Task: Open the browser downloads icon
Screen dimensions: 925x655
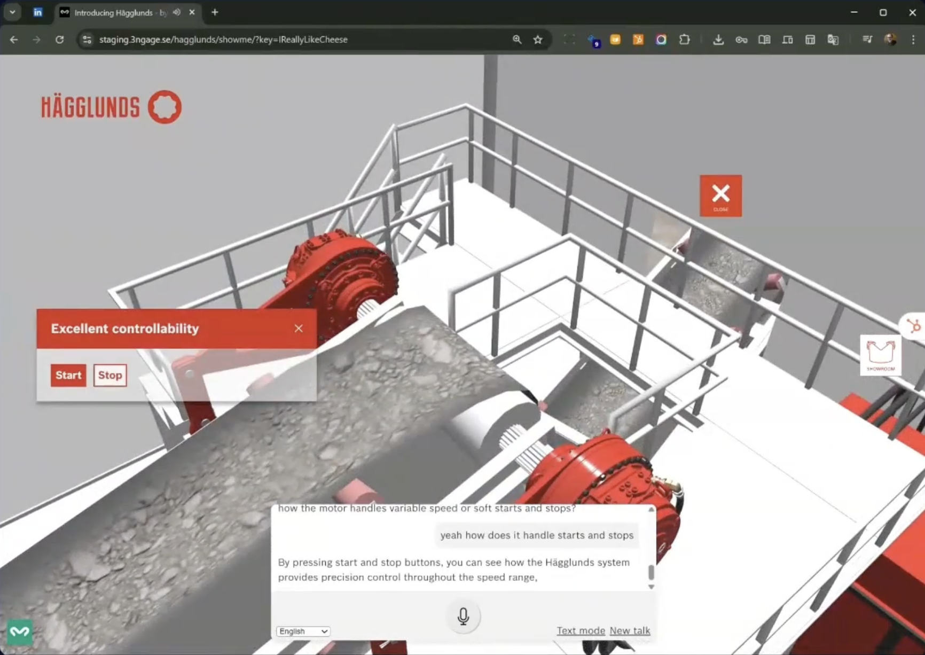Action: (718, 40)
